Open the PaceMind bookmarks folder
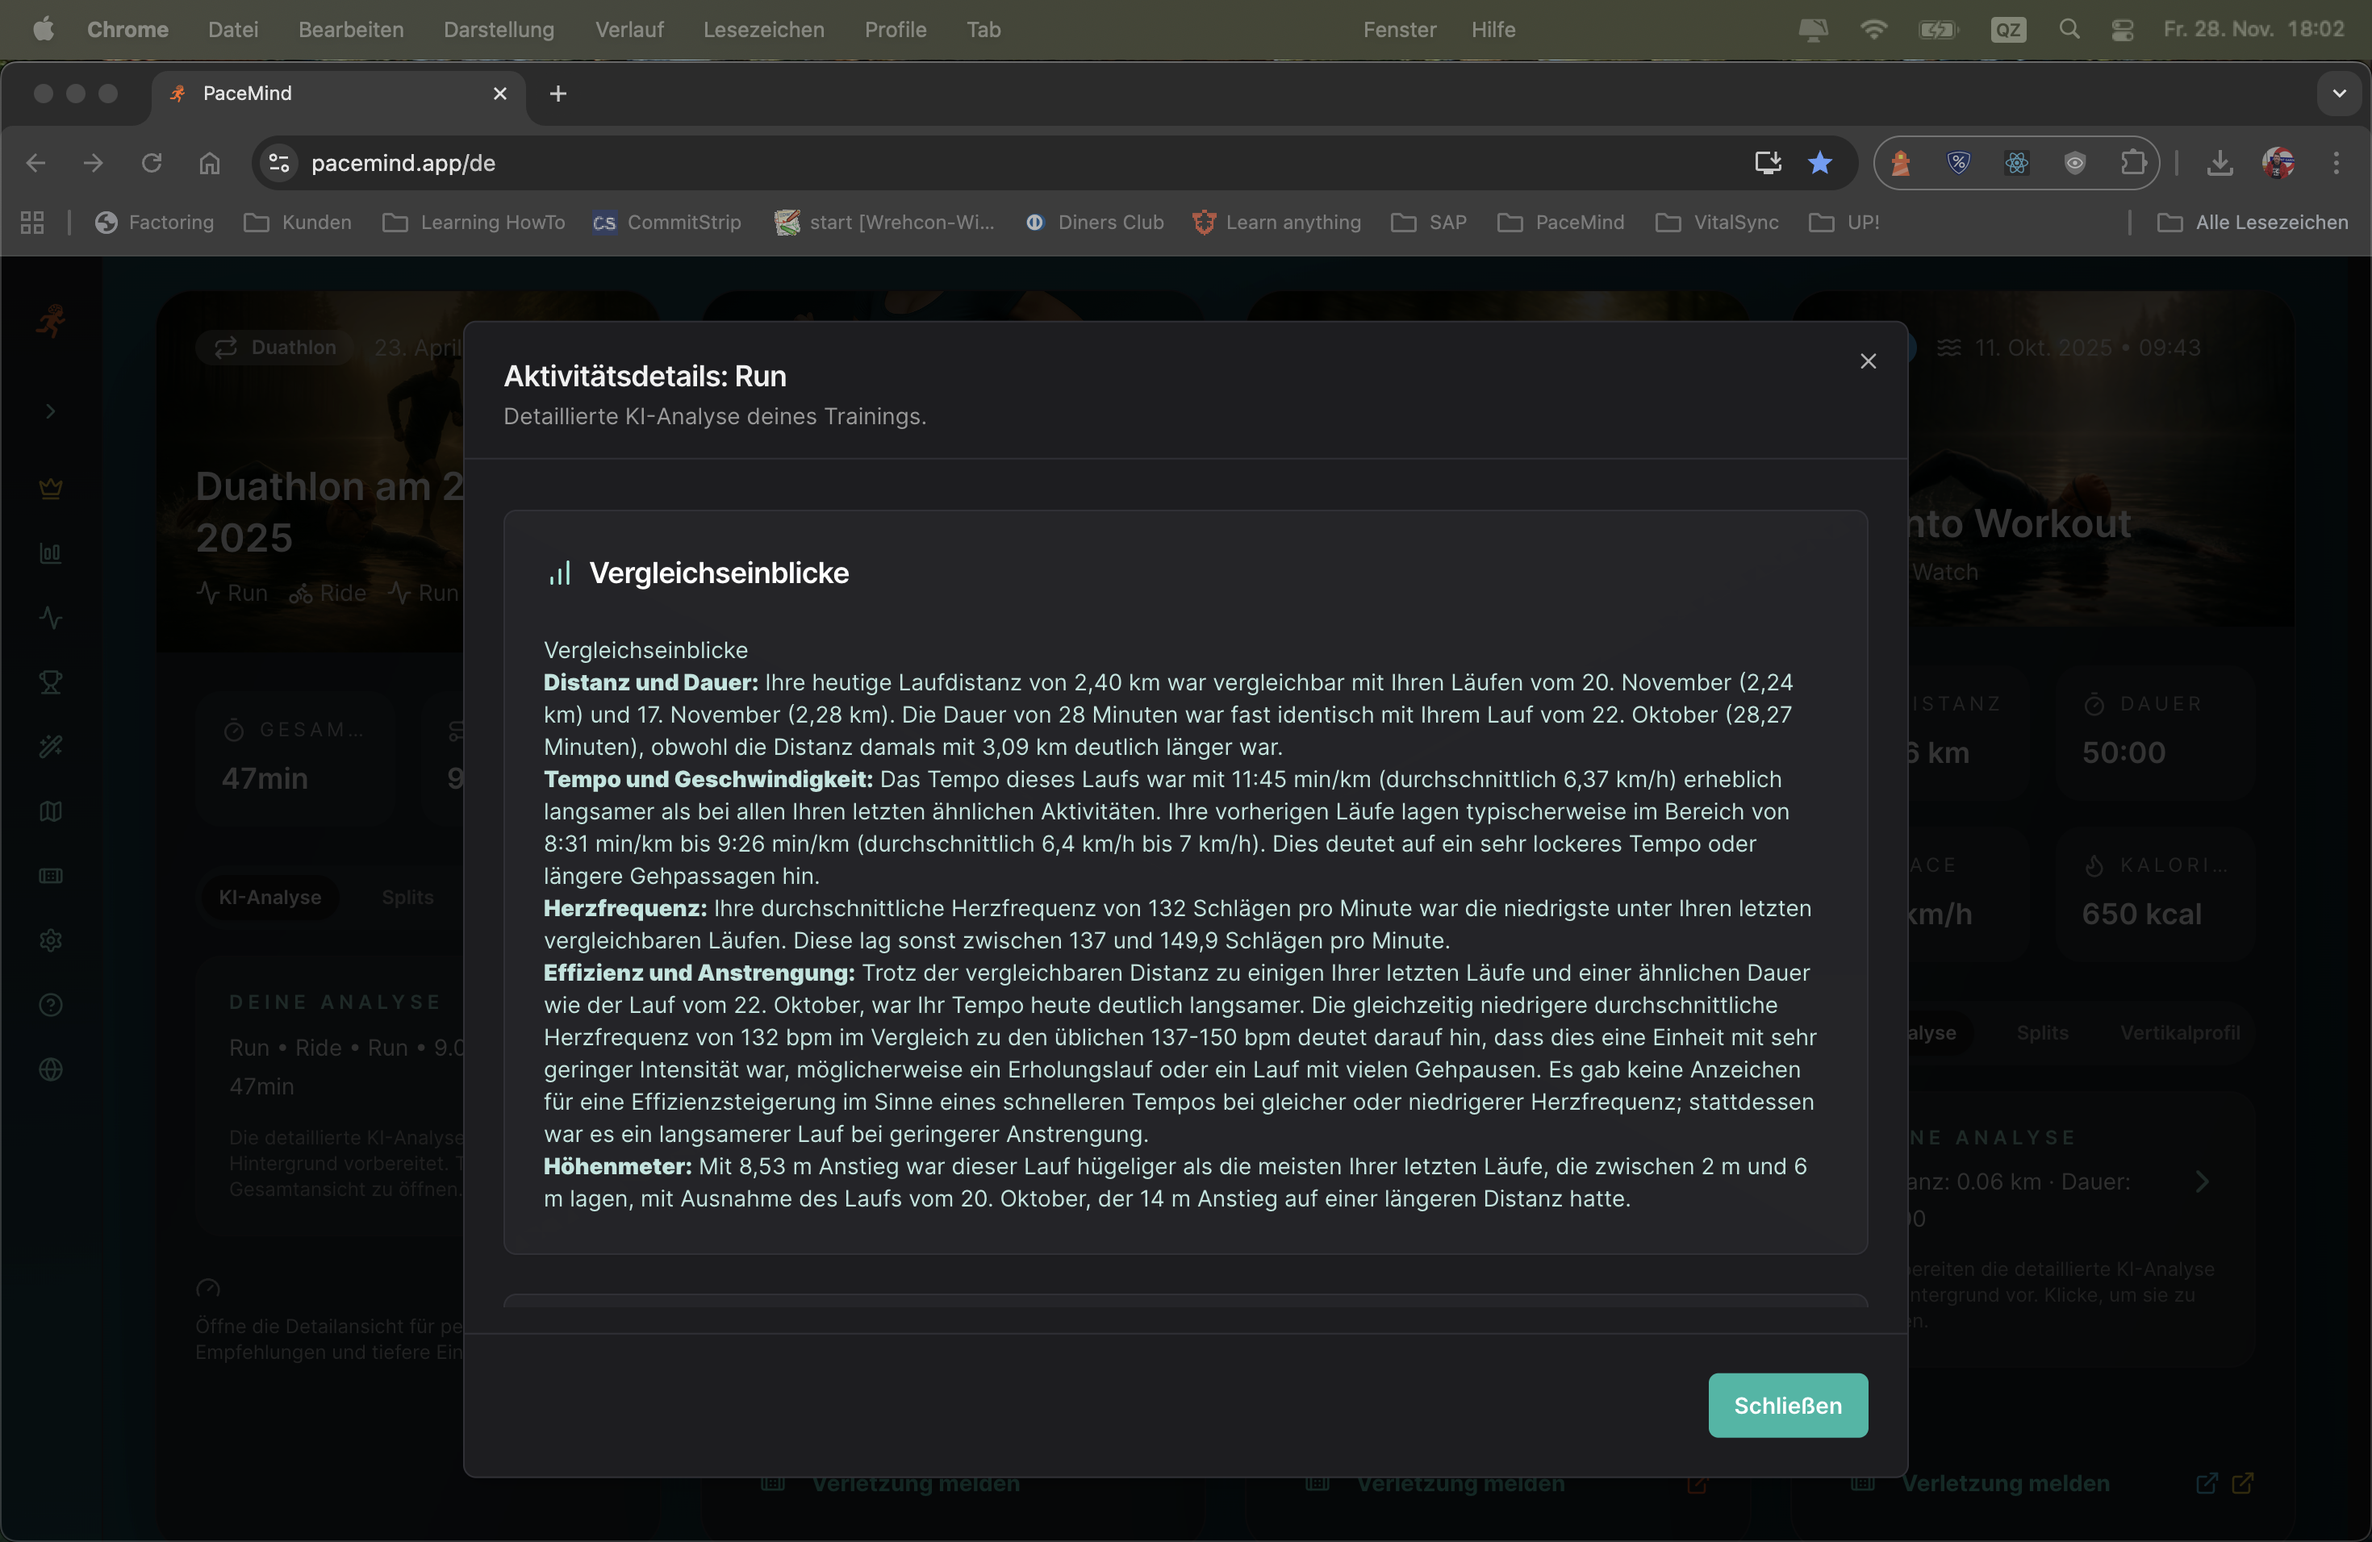2372x1542 pixels. [x=1562, y=222]
